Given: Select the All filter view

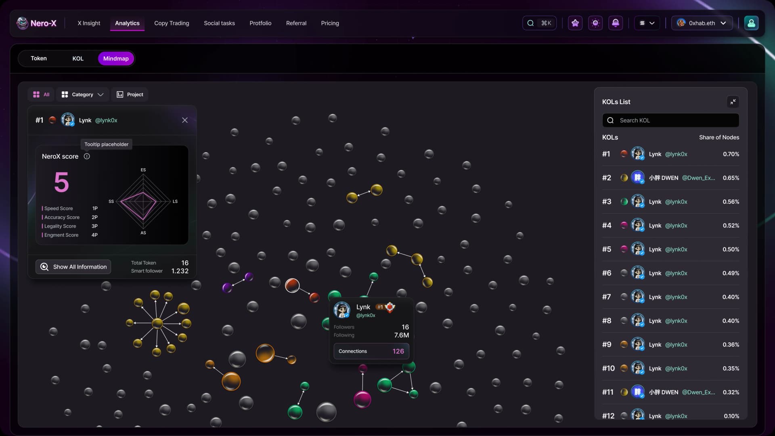Looking at the screenshot, I should coord(40,94).
